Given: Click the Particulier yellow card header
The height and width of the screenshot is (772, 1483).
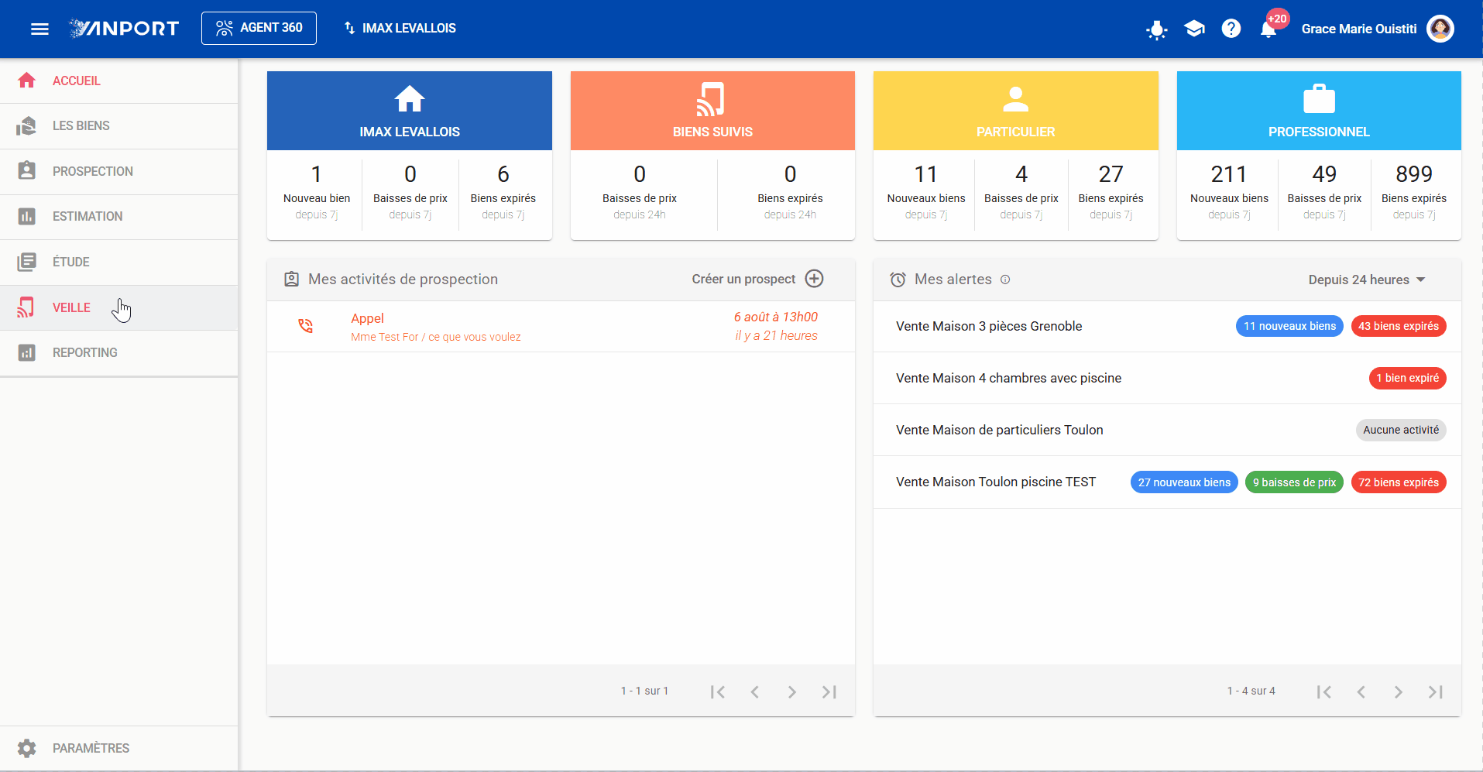Looking at the screenshot, I should click(1016, 111).
